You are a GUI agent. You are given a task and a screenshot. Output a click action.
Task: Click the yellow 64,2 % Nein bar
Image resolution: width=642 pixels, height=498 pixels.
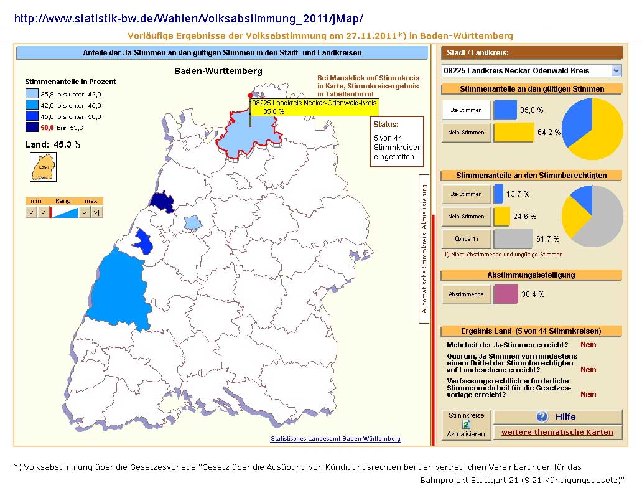coord(514,133)
